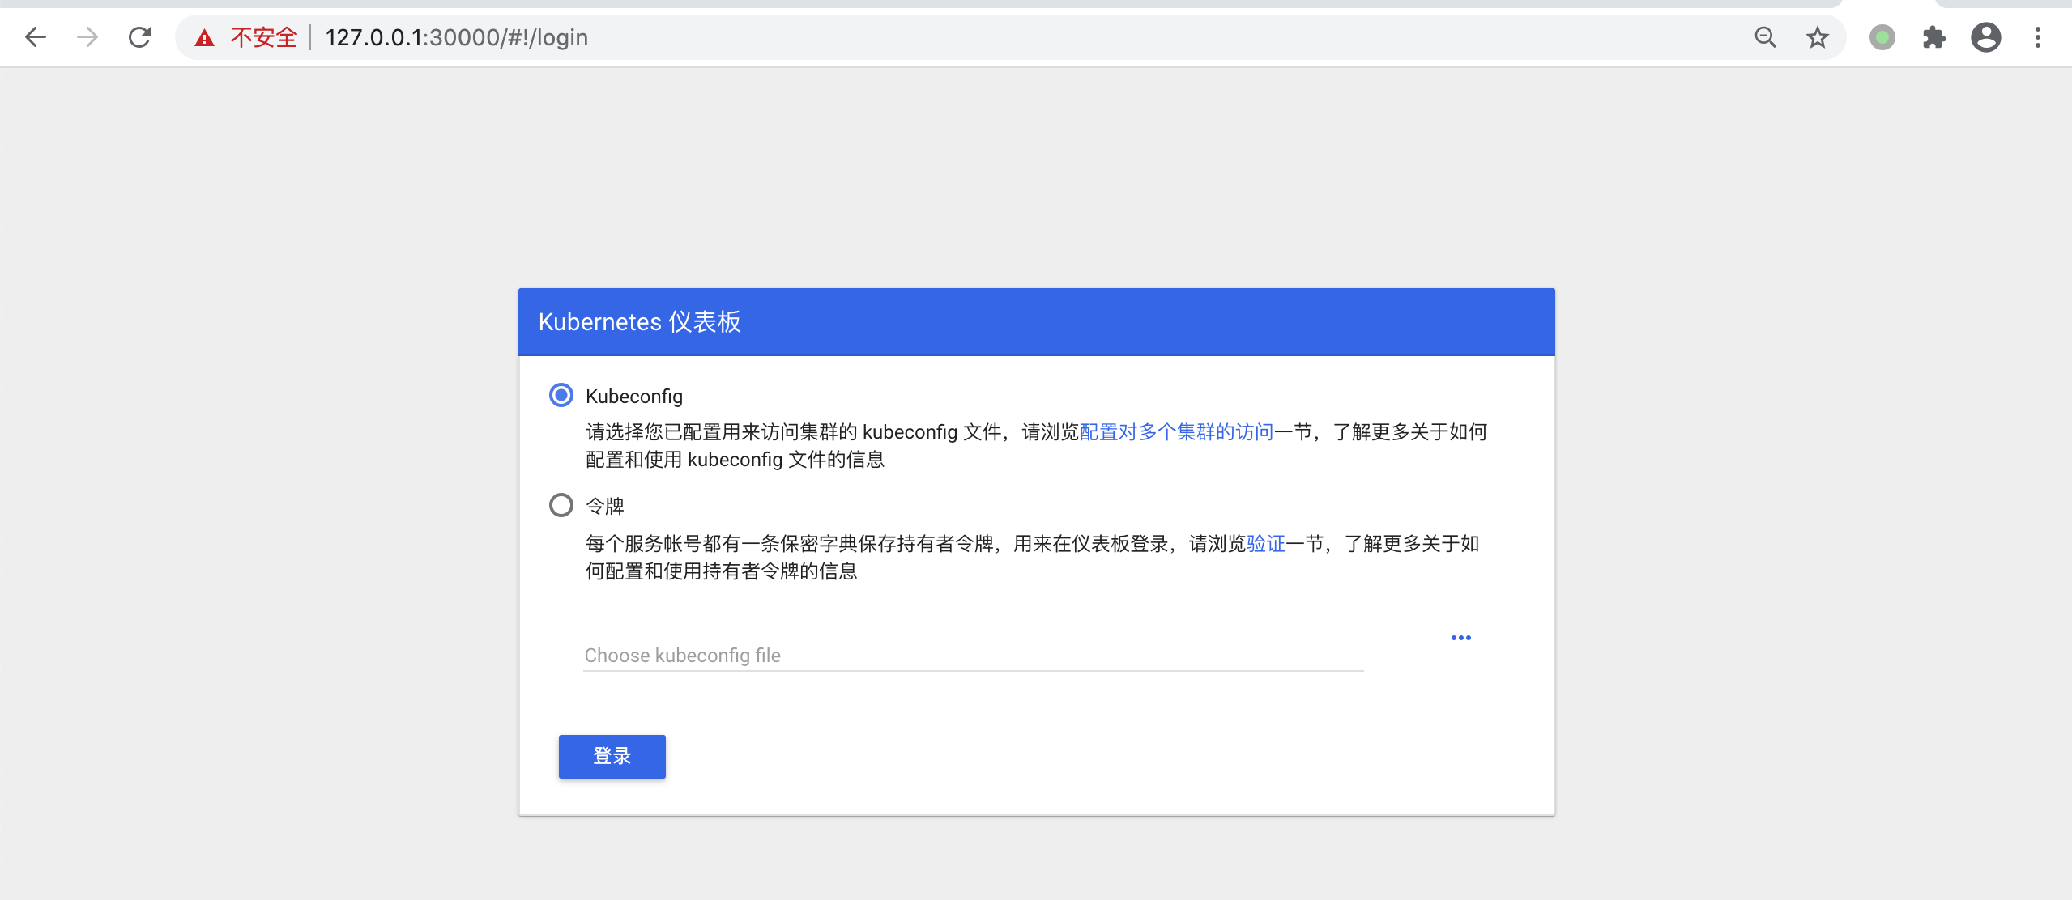Select the Kubeconfig radio button
Screen dimensions: 2072x900
point(561,395)
